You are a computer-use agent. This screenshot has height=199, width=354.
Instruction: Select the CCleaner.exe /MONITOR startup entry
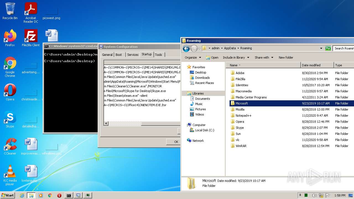142,86
